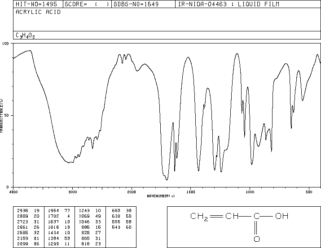Pick the 1243 value in the peak table
The height and width of the screenshot is (248, 321).
[x=84, y=211]
